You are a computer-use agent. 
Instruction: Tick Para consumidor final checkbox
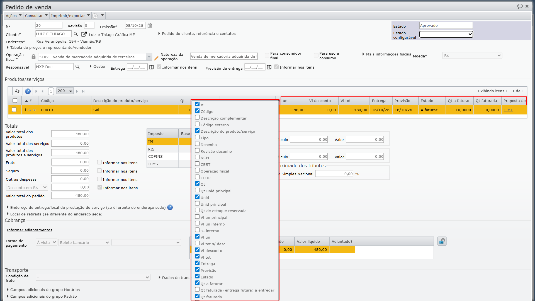point(267,55)
